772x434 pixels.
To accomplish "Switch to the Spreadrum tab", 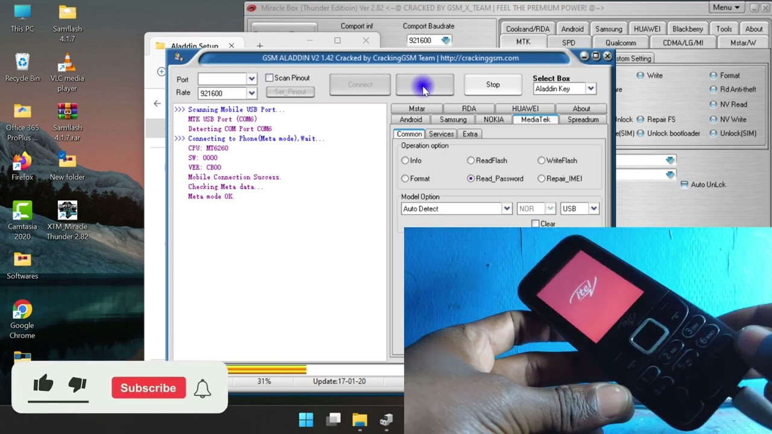I will click(583, 119).
